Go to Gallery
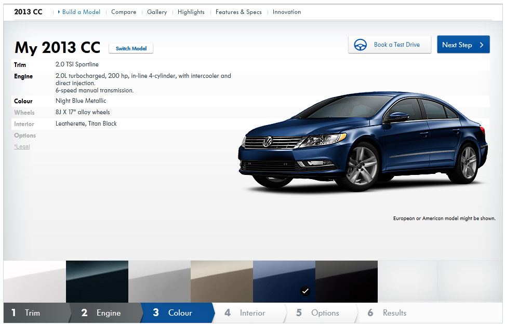Image resolution: width=505 pixels, height=326 pixels. point(157,12)
